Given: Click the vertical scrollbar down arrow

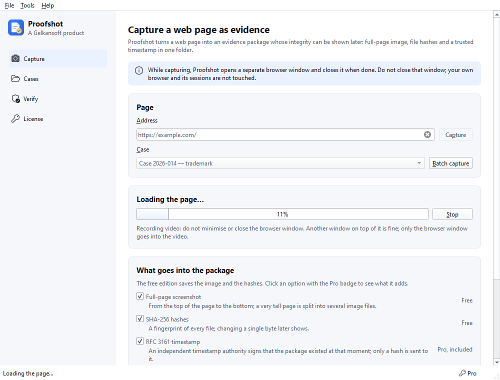Looking at the screenshot, I should (x=496, y=362).
